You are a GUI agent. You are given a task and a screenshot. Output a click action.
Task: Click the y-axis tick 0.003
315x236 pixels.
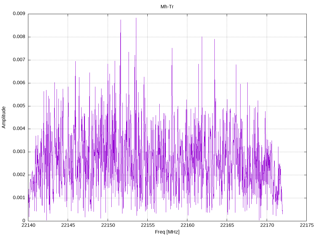click(19, 151)
